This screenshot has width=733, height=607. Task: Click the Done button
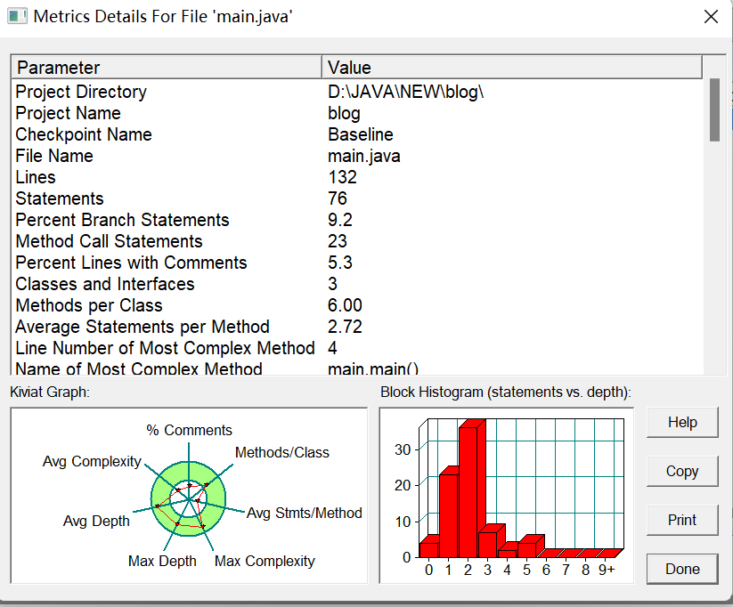(x=682, y=569)
